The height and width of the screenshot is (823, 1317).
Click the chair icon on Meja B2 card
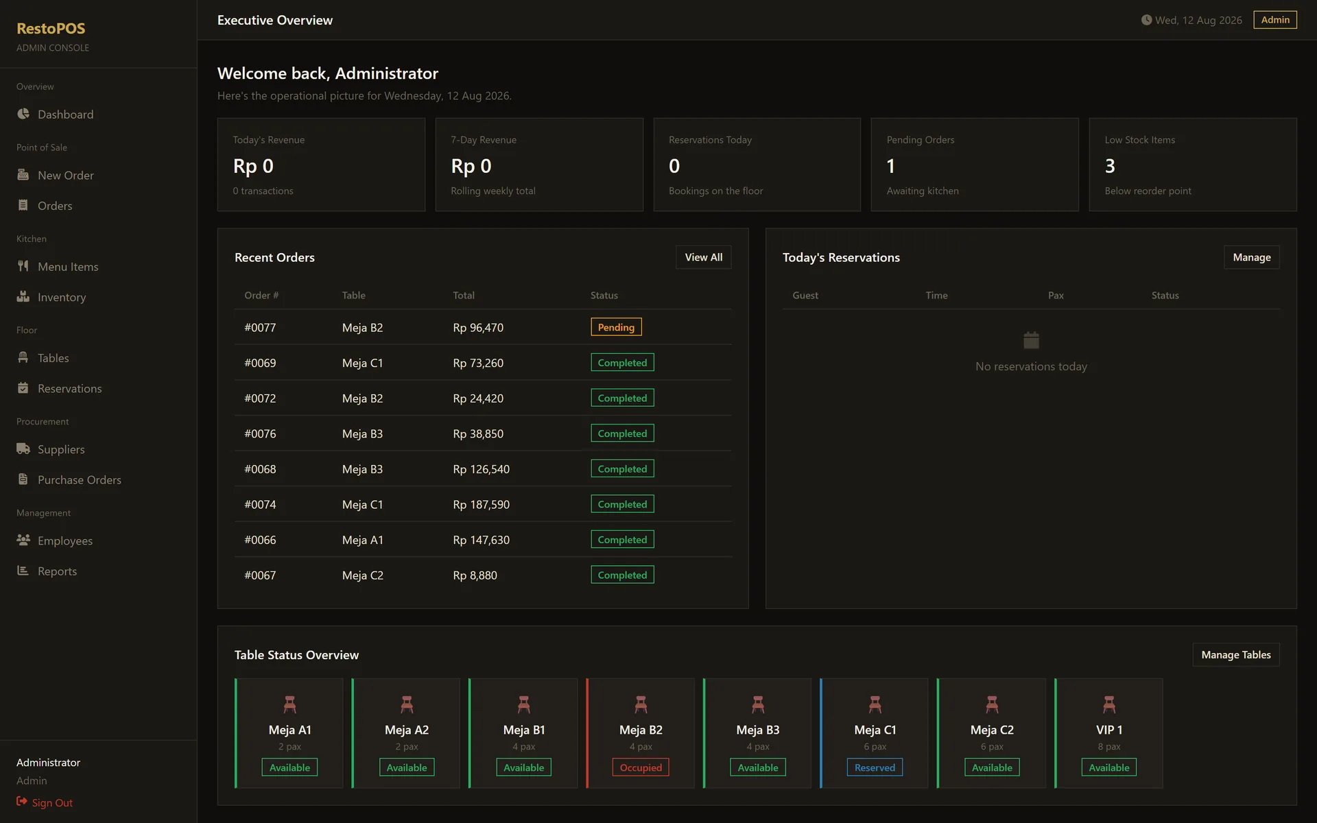point(641,704)
